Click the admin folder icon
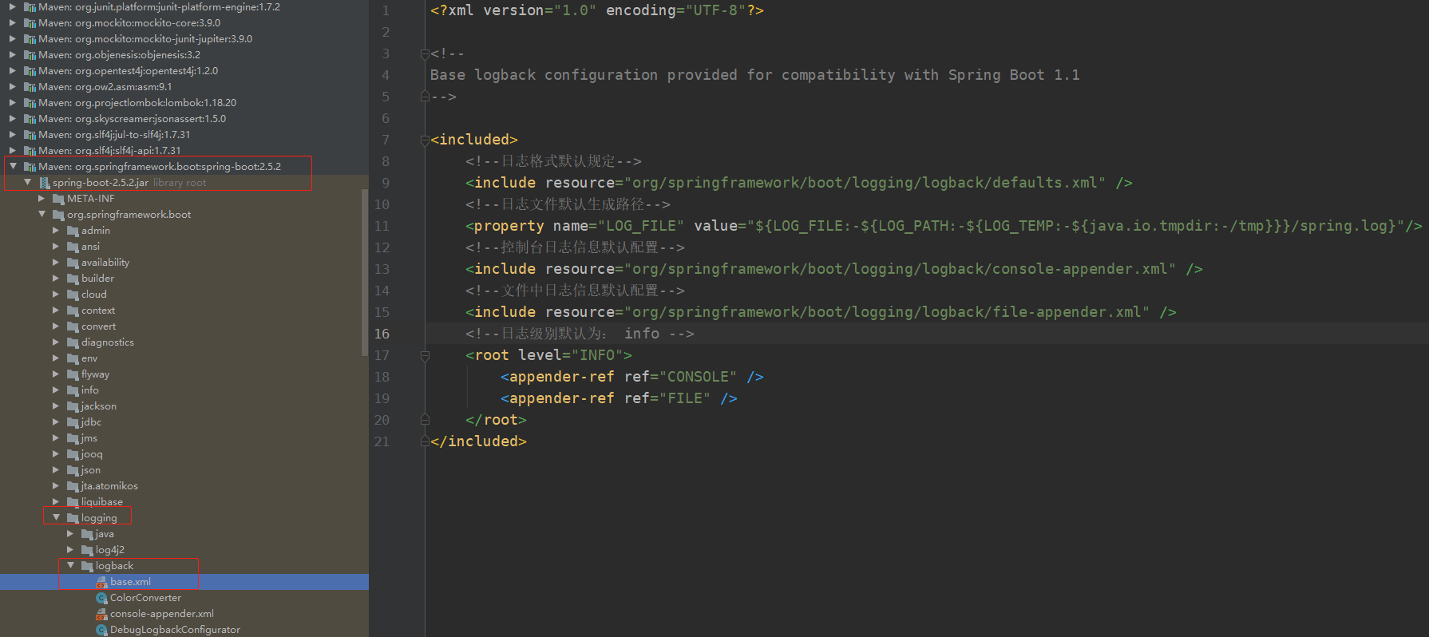The height and width of the screenshot is (637, 1429). pos(73,231)
